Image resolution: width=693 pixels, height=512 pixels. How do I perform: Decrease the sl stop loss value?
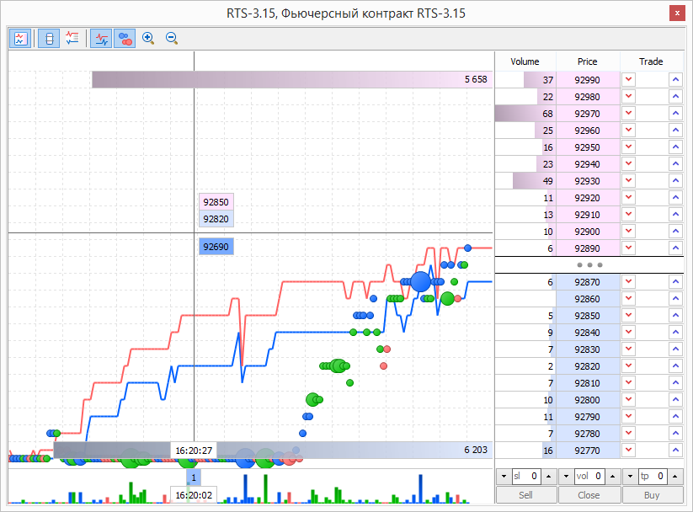coord(504,476)
